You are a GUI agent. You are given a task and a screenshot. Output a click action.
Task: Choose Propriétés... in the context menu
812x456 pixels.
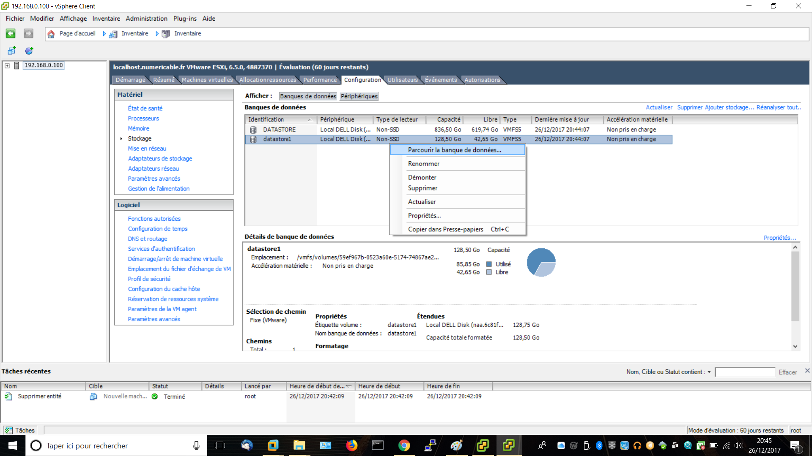point(457,216)
